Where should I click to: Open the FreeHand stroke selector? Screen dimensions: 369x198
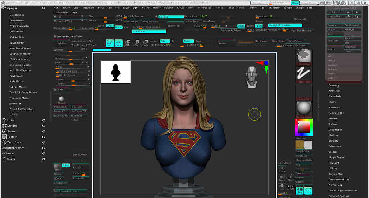pos(304,75)
